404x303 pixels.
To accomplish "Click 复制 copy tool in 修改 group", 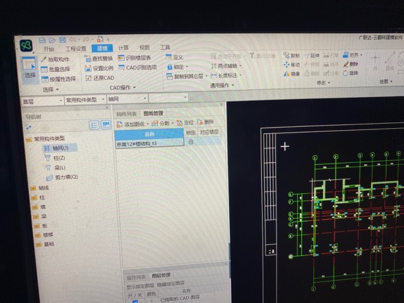I will [292, 56].
